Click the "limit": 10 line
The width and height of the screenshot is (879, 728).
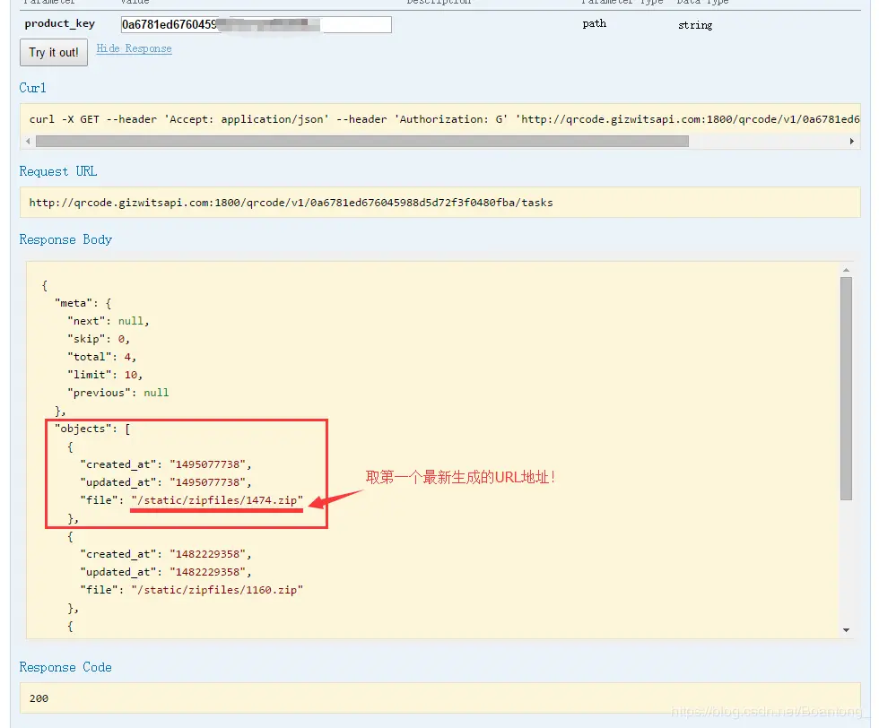click(x=106, y=375)
